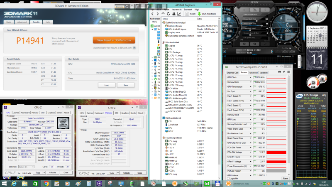Adjust MSI Afterburner Power Limit slider

[x=255, y=21]
